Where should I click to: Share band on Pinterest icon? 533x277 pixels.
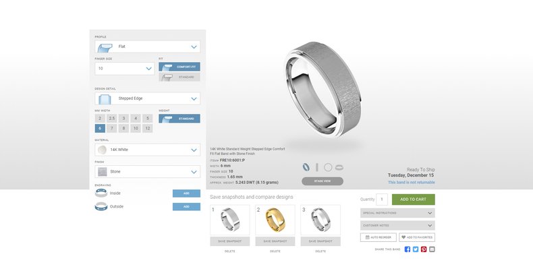click(424, 249)
